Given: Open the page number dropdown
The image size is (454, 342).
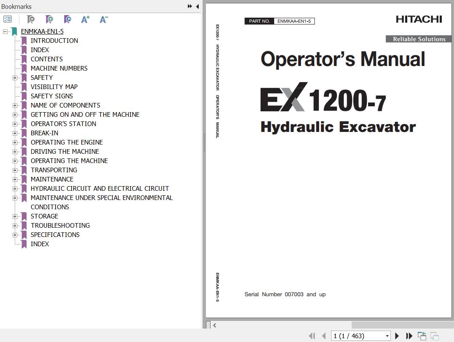Looking at the screenshot, I should coord(387,336).
